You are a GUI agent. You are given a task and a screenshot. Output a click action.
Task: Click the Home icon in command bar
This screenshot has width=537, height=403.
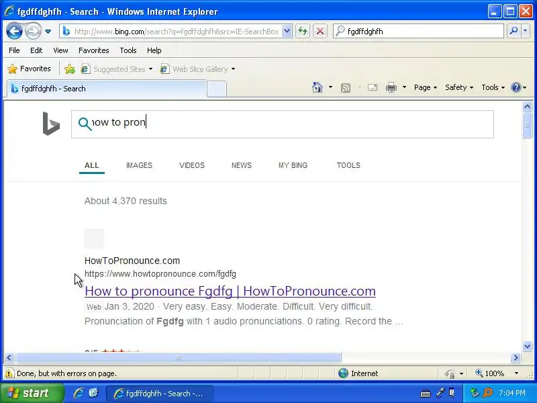318,87
